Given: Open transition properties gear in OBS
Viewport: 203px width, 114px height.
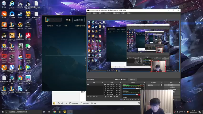Looking at the screenshot, I should (161, 85).
